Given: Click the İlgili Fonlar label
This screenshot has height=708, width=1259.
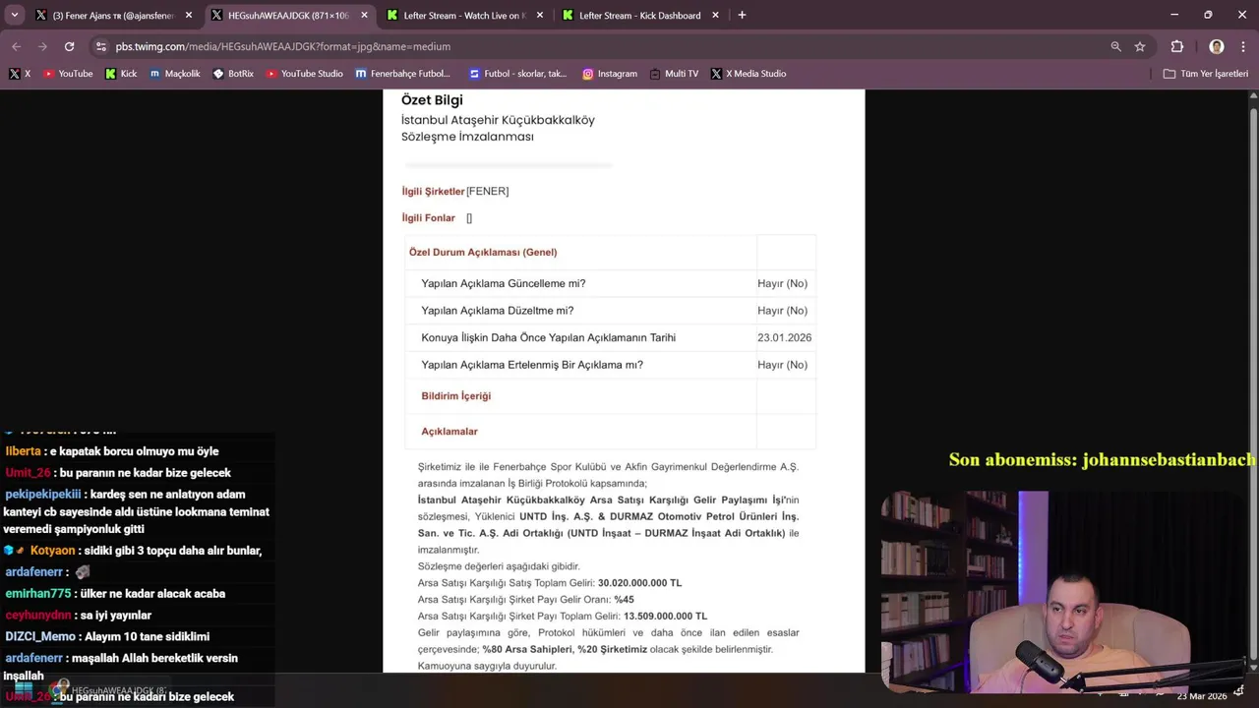Looking at the screenshot, I should tap(429, 218).
